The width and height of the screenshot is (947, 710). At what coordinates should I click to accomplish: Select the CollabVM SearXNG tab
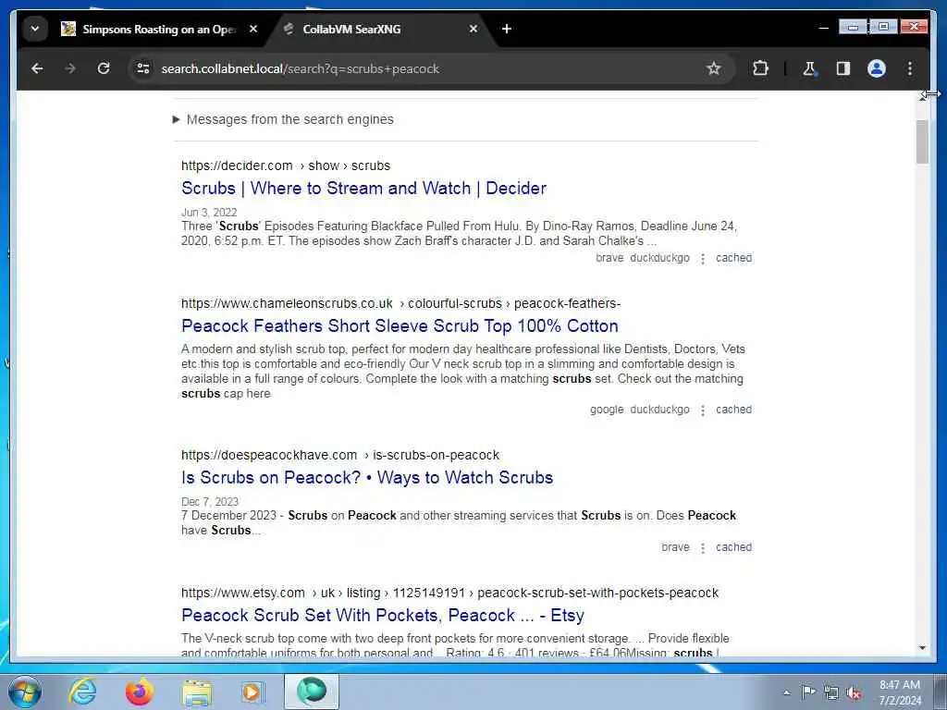(380, 29)
